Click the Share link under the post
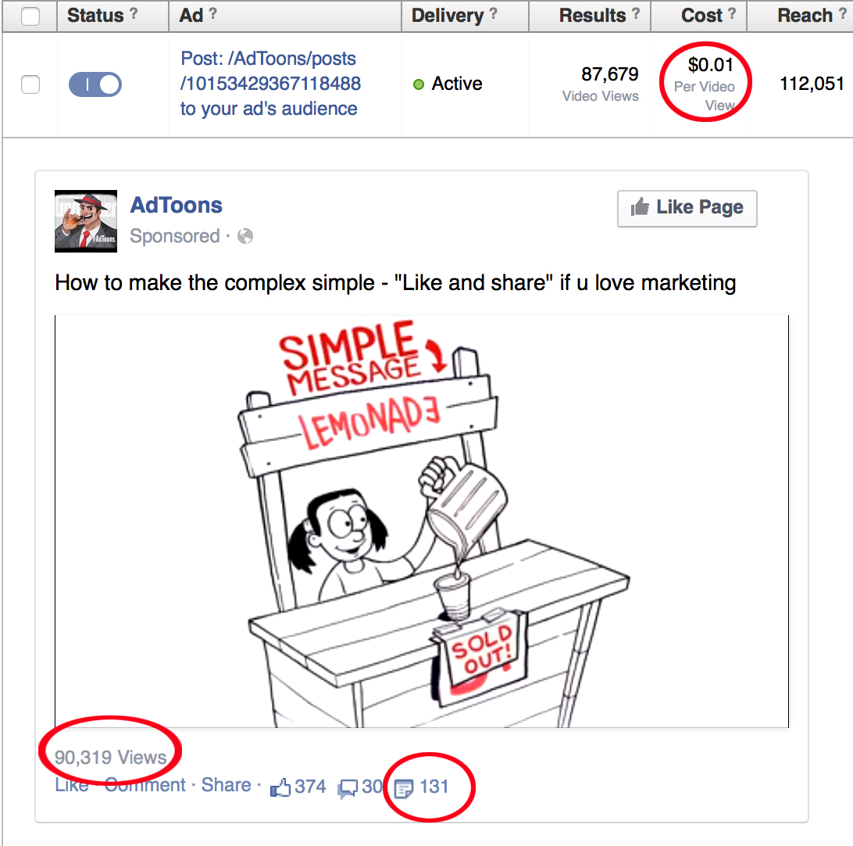The image size is (853, 846). pos(227,785)
